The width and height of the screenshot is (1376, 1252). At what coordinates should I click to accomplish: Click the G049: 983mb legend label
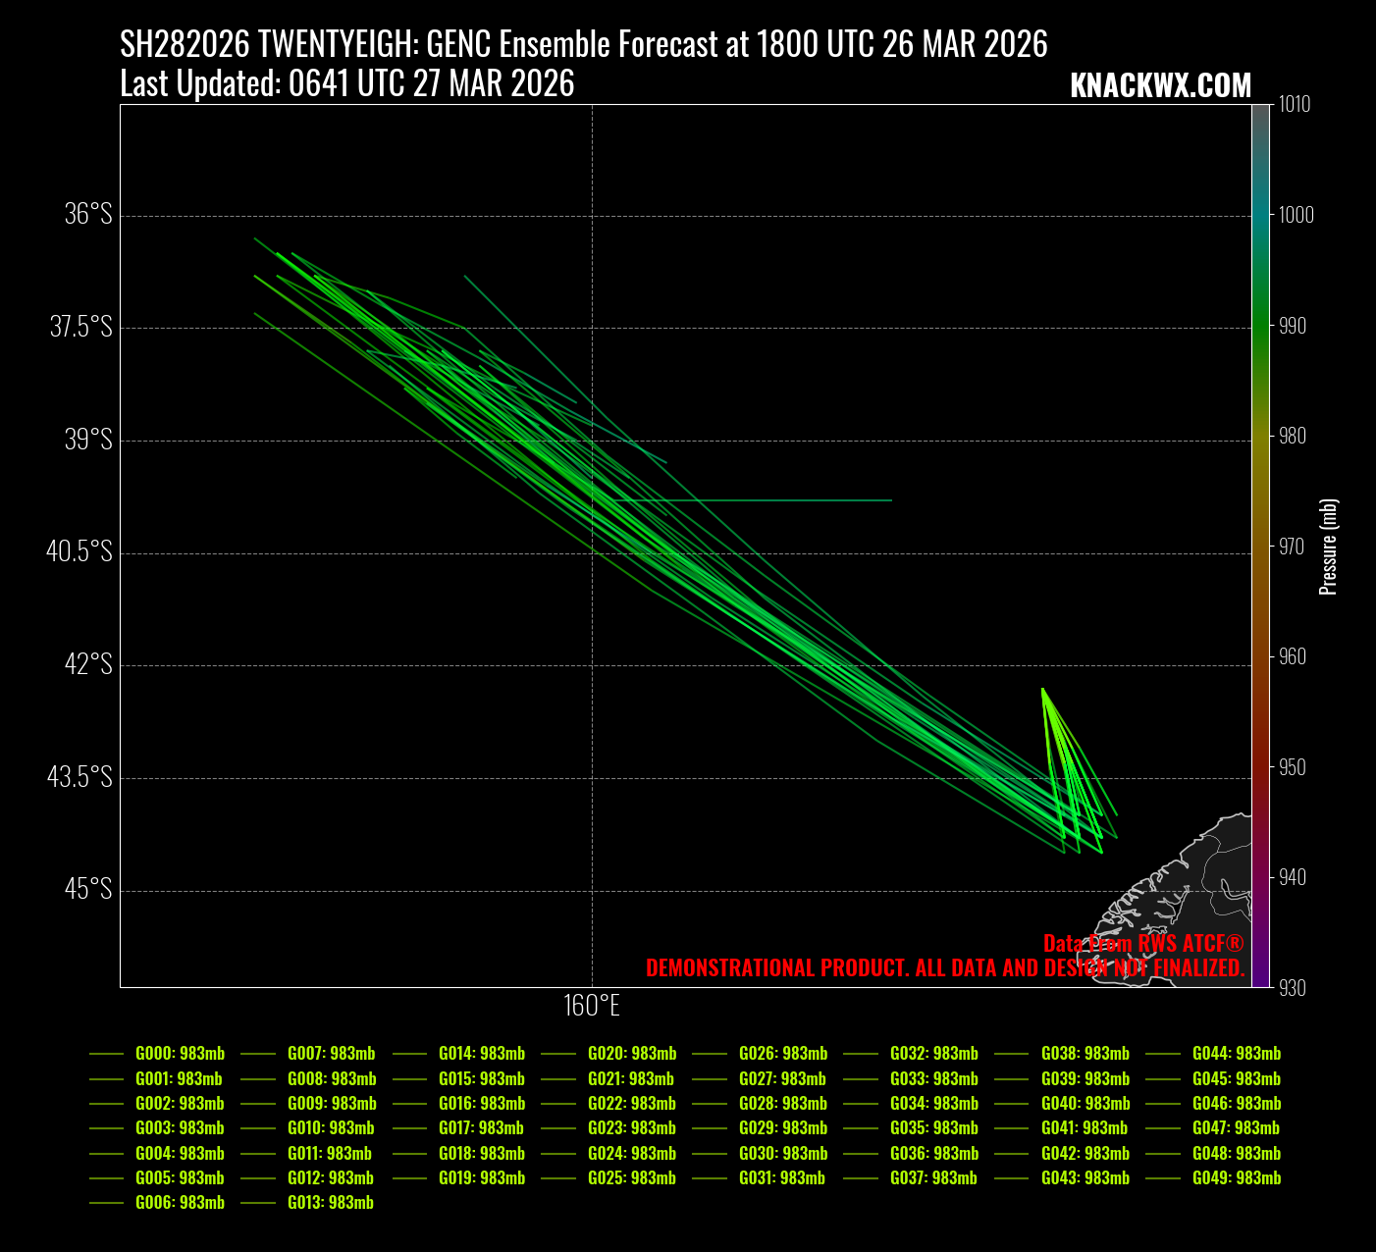coord(1236,1177)
